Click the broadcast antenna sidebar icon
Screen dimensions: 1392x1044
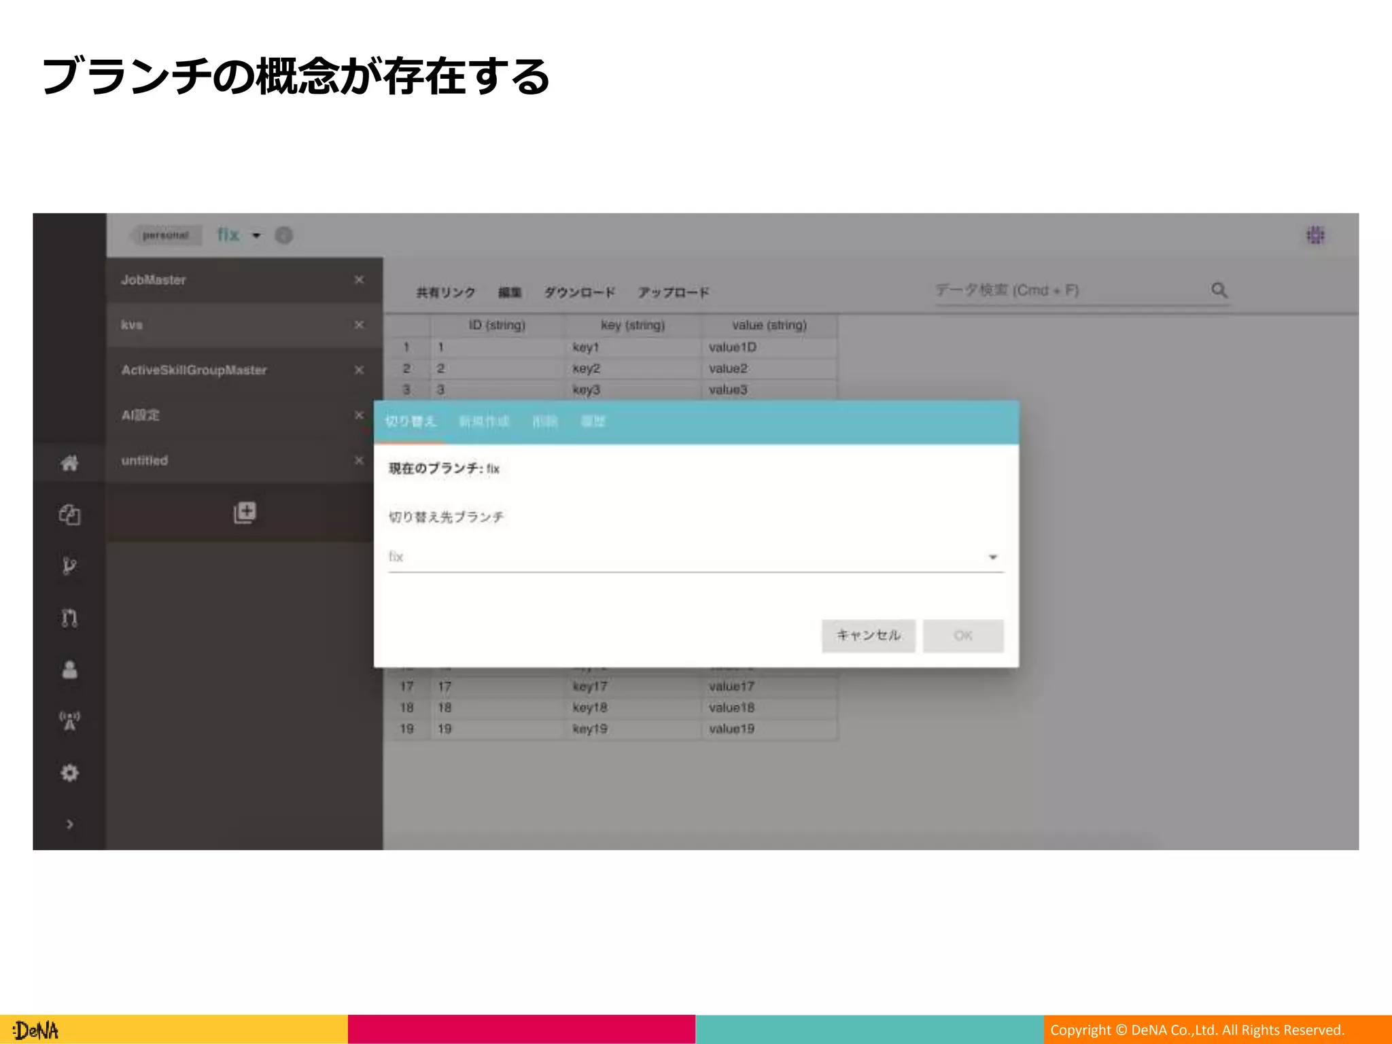[x=69, y=721]
